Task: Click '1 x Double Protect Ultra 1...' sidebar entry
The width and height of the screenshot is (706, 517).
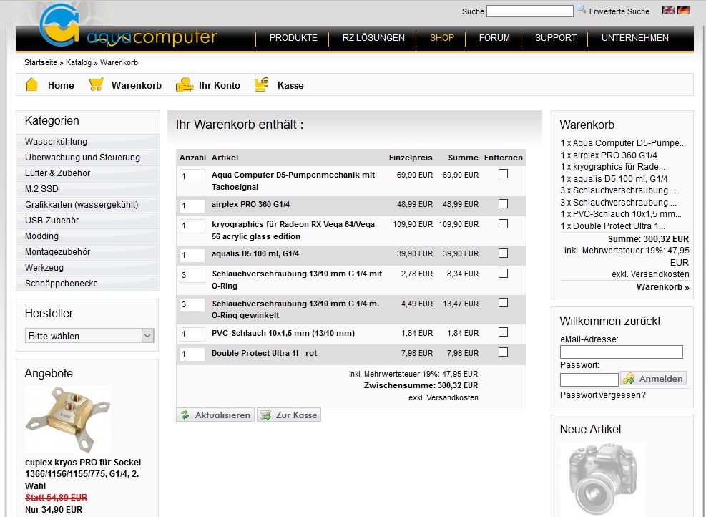Action: 613,226
